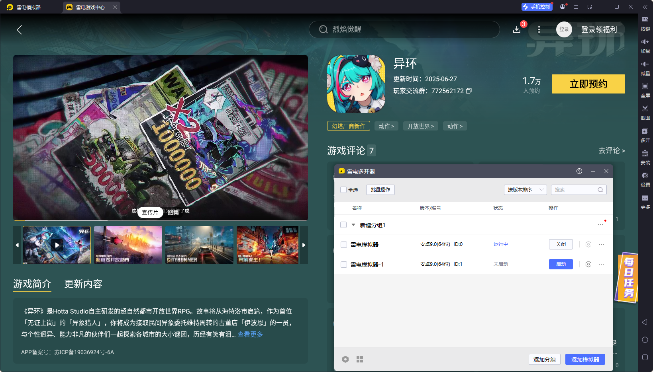Click the back arrow in game center
The height and width of the screenshot is (372, 653).
tap(19, 29)
